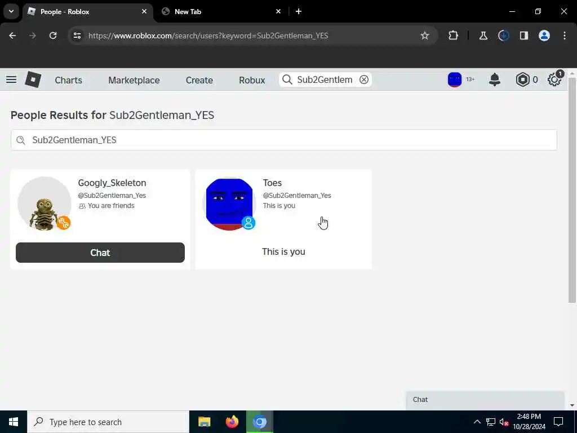This screenshot has width=577, height=433.
Task: Click Chrome icon in taskbar
Action: click(259, 422)
